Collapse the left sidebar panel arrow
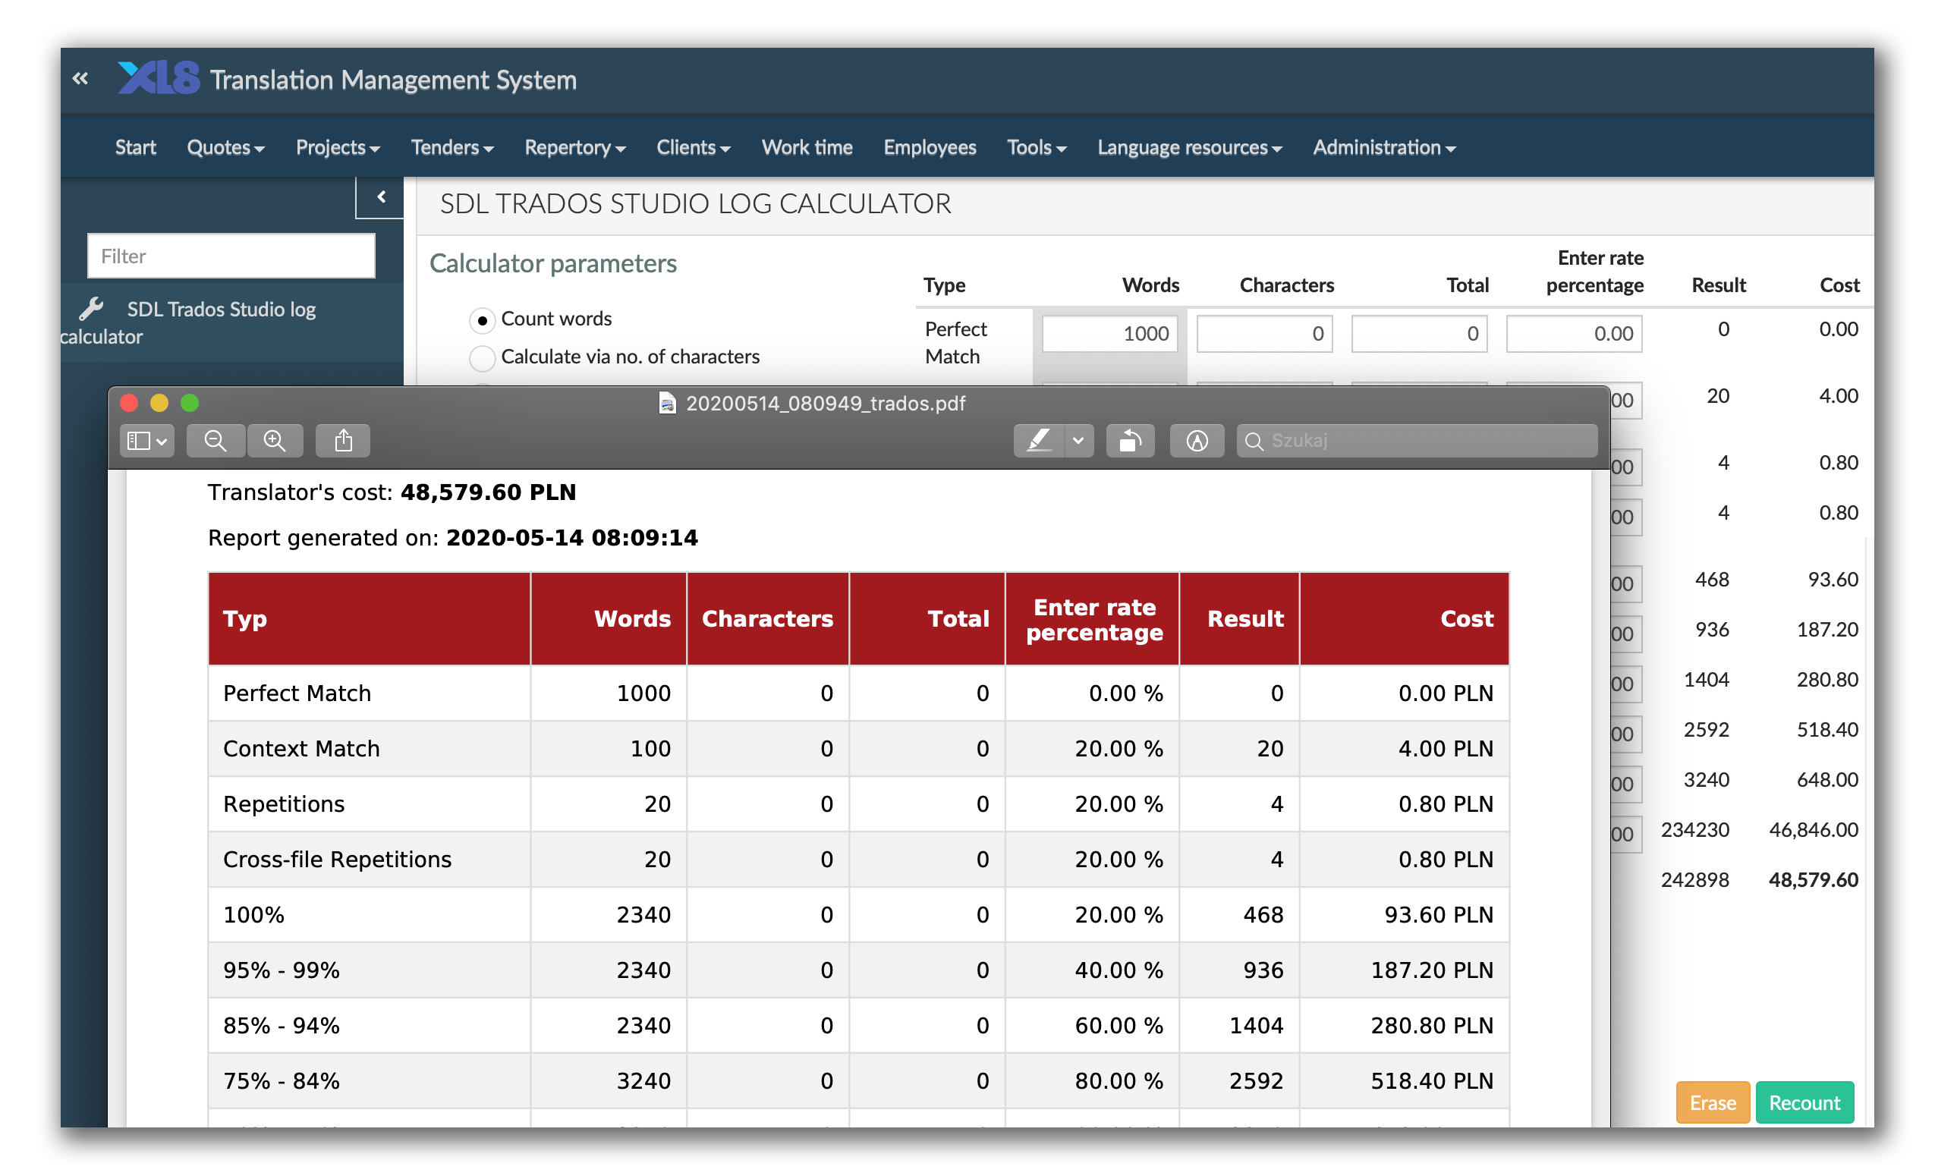This screenshot has height=1176, width=1935. (x=381, y=197)
